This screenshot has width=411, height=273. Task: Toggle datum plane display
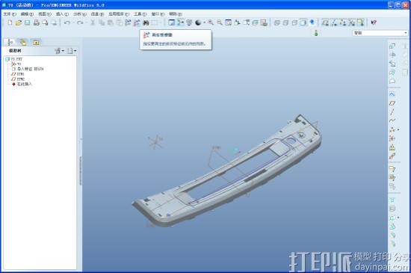(326, 23)
